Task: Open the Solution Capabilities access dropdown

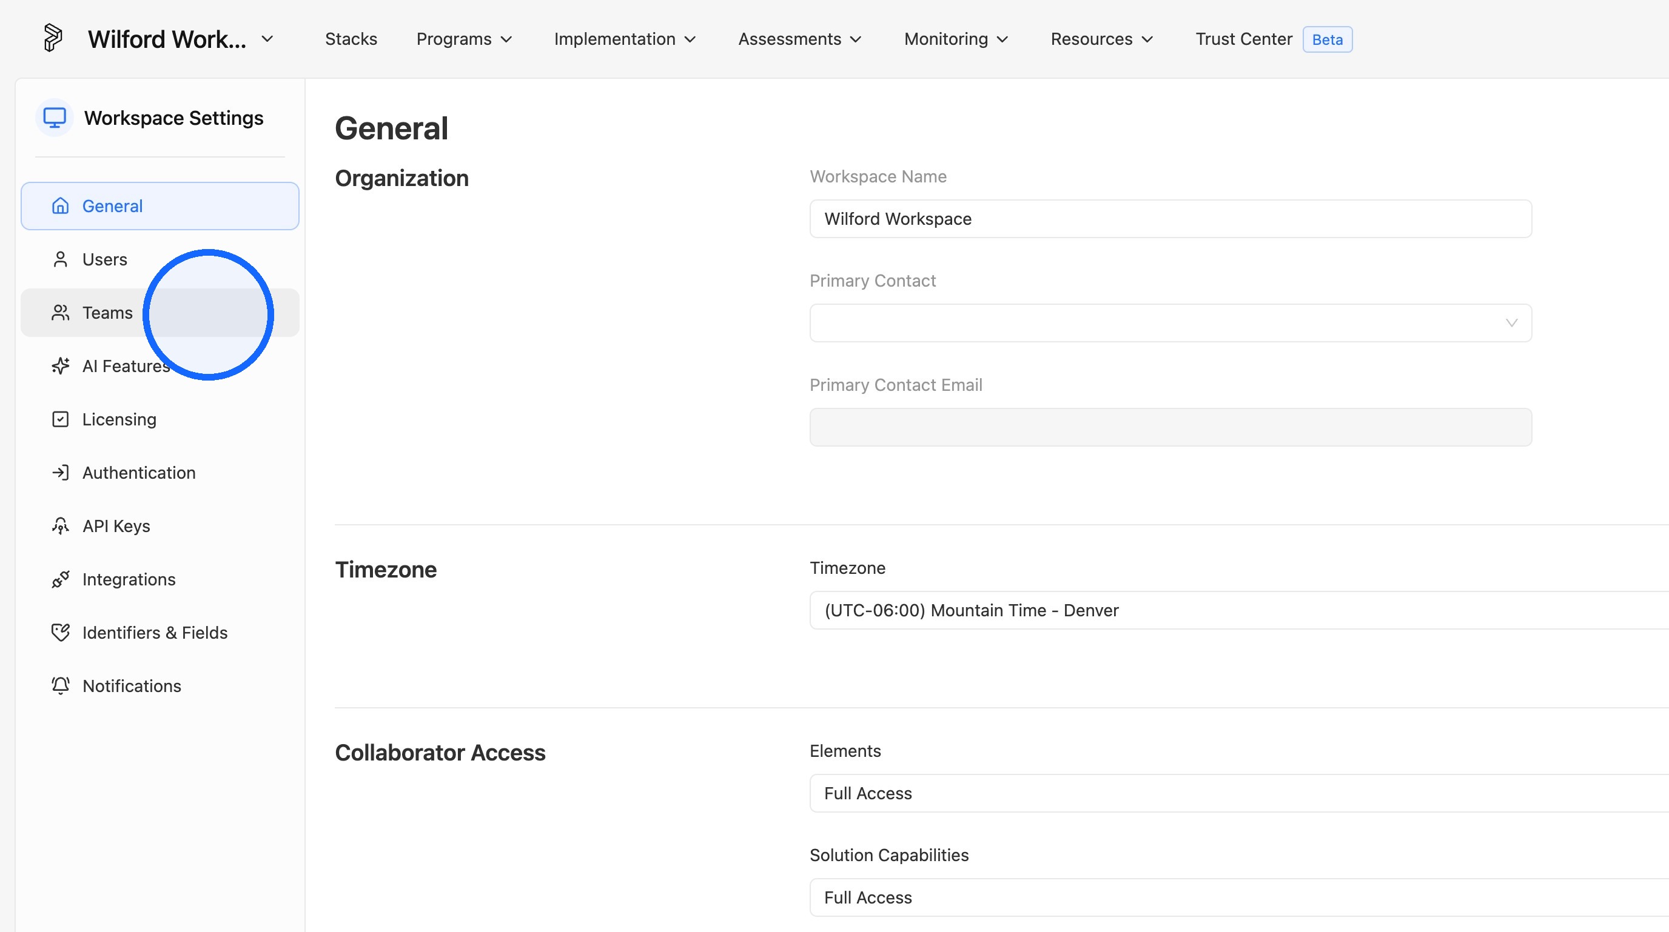Action: 1239,897
